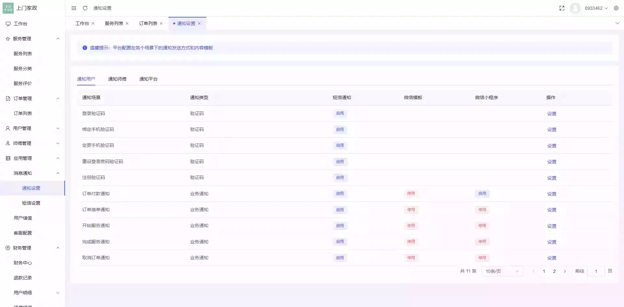
Task: Click the coin icon beside 财务管理
Action: coord(8,248)
